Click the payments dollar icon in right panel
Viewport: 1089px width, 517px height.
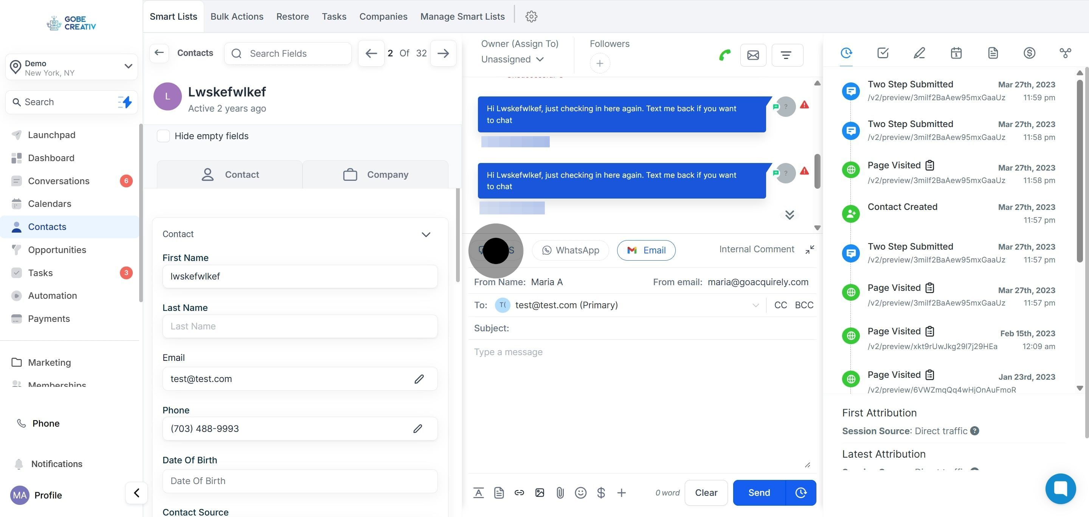[x=1029, y=53]
